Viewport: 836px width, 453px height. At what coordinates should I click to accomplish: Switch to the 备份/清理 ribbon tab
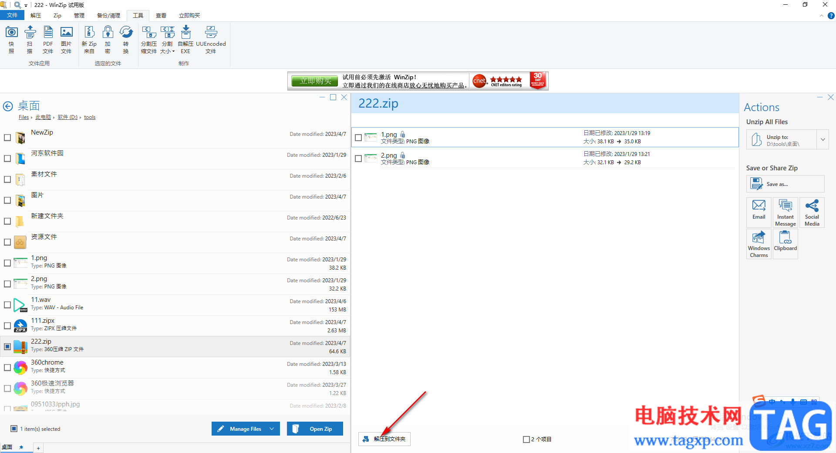(x=108, y=16)
